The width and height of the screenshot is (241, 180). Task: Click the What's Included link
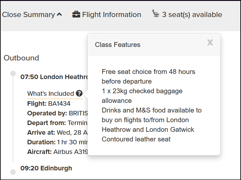[x=51, y=94]
